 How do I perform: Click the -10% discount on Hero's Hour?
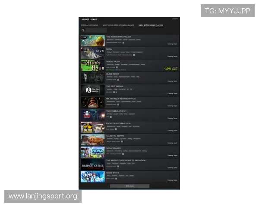[x=167, y=69]
